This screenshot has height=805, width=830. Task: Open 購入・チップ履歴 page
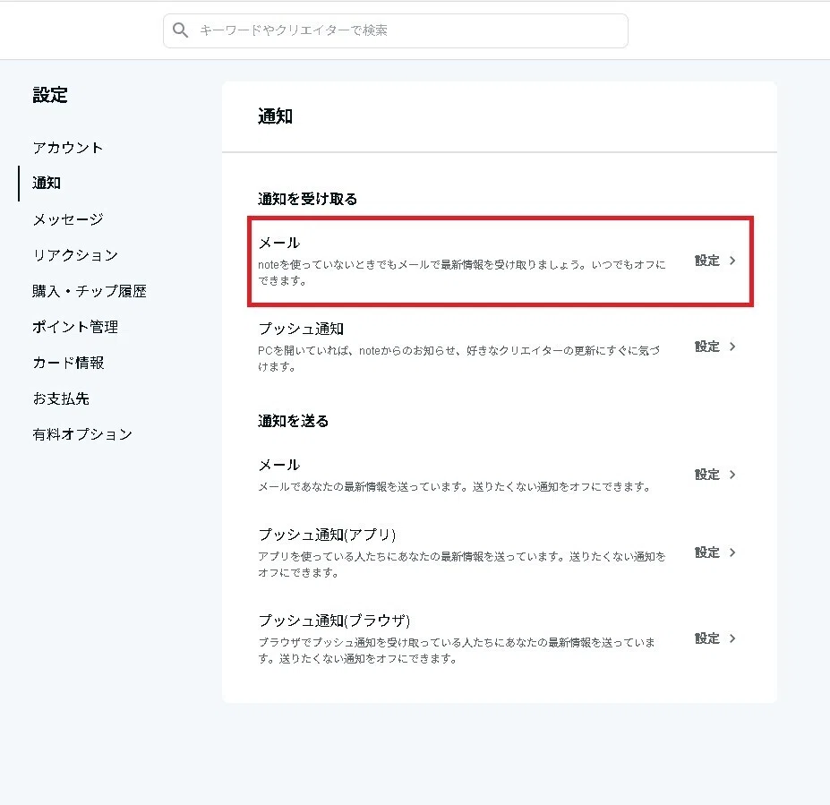pos(90,291)
